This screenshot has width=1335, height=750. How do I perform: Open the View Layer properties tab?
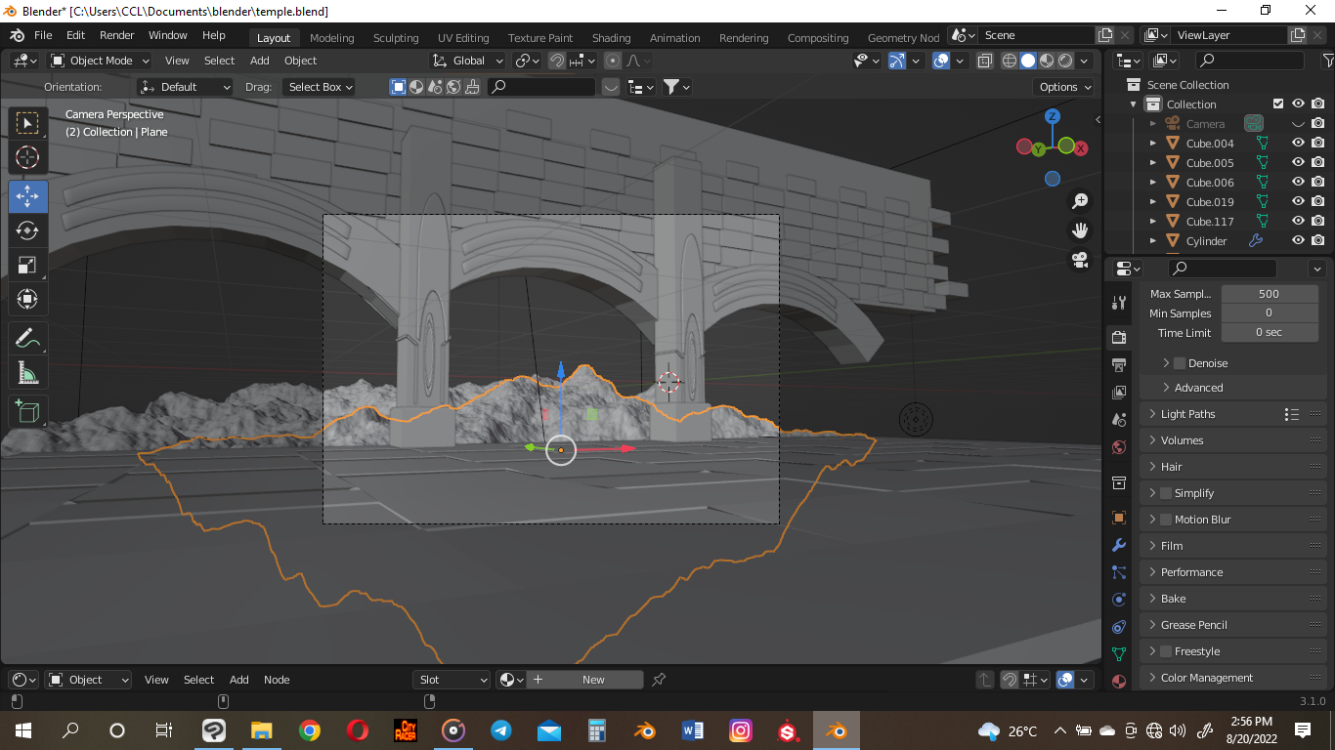pyautogui.click(x=1119, y=392)
